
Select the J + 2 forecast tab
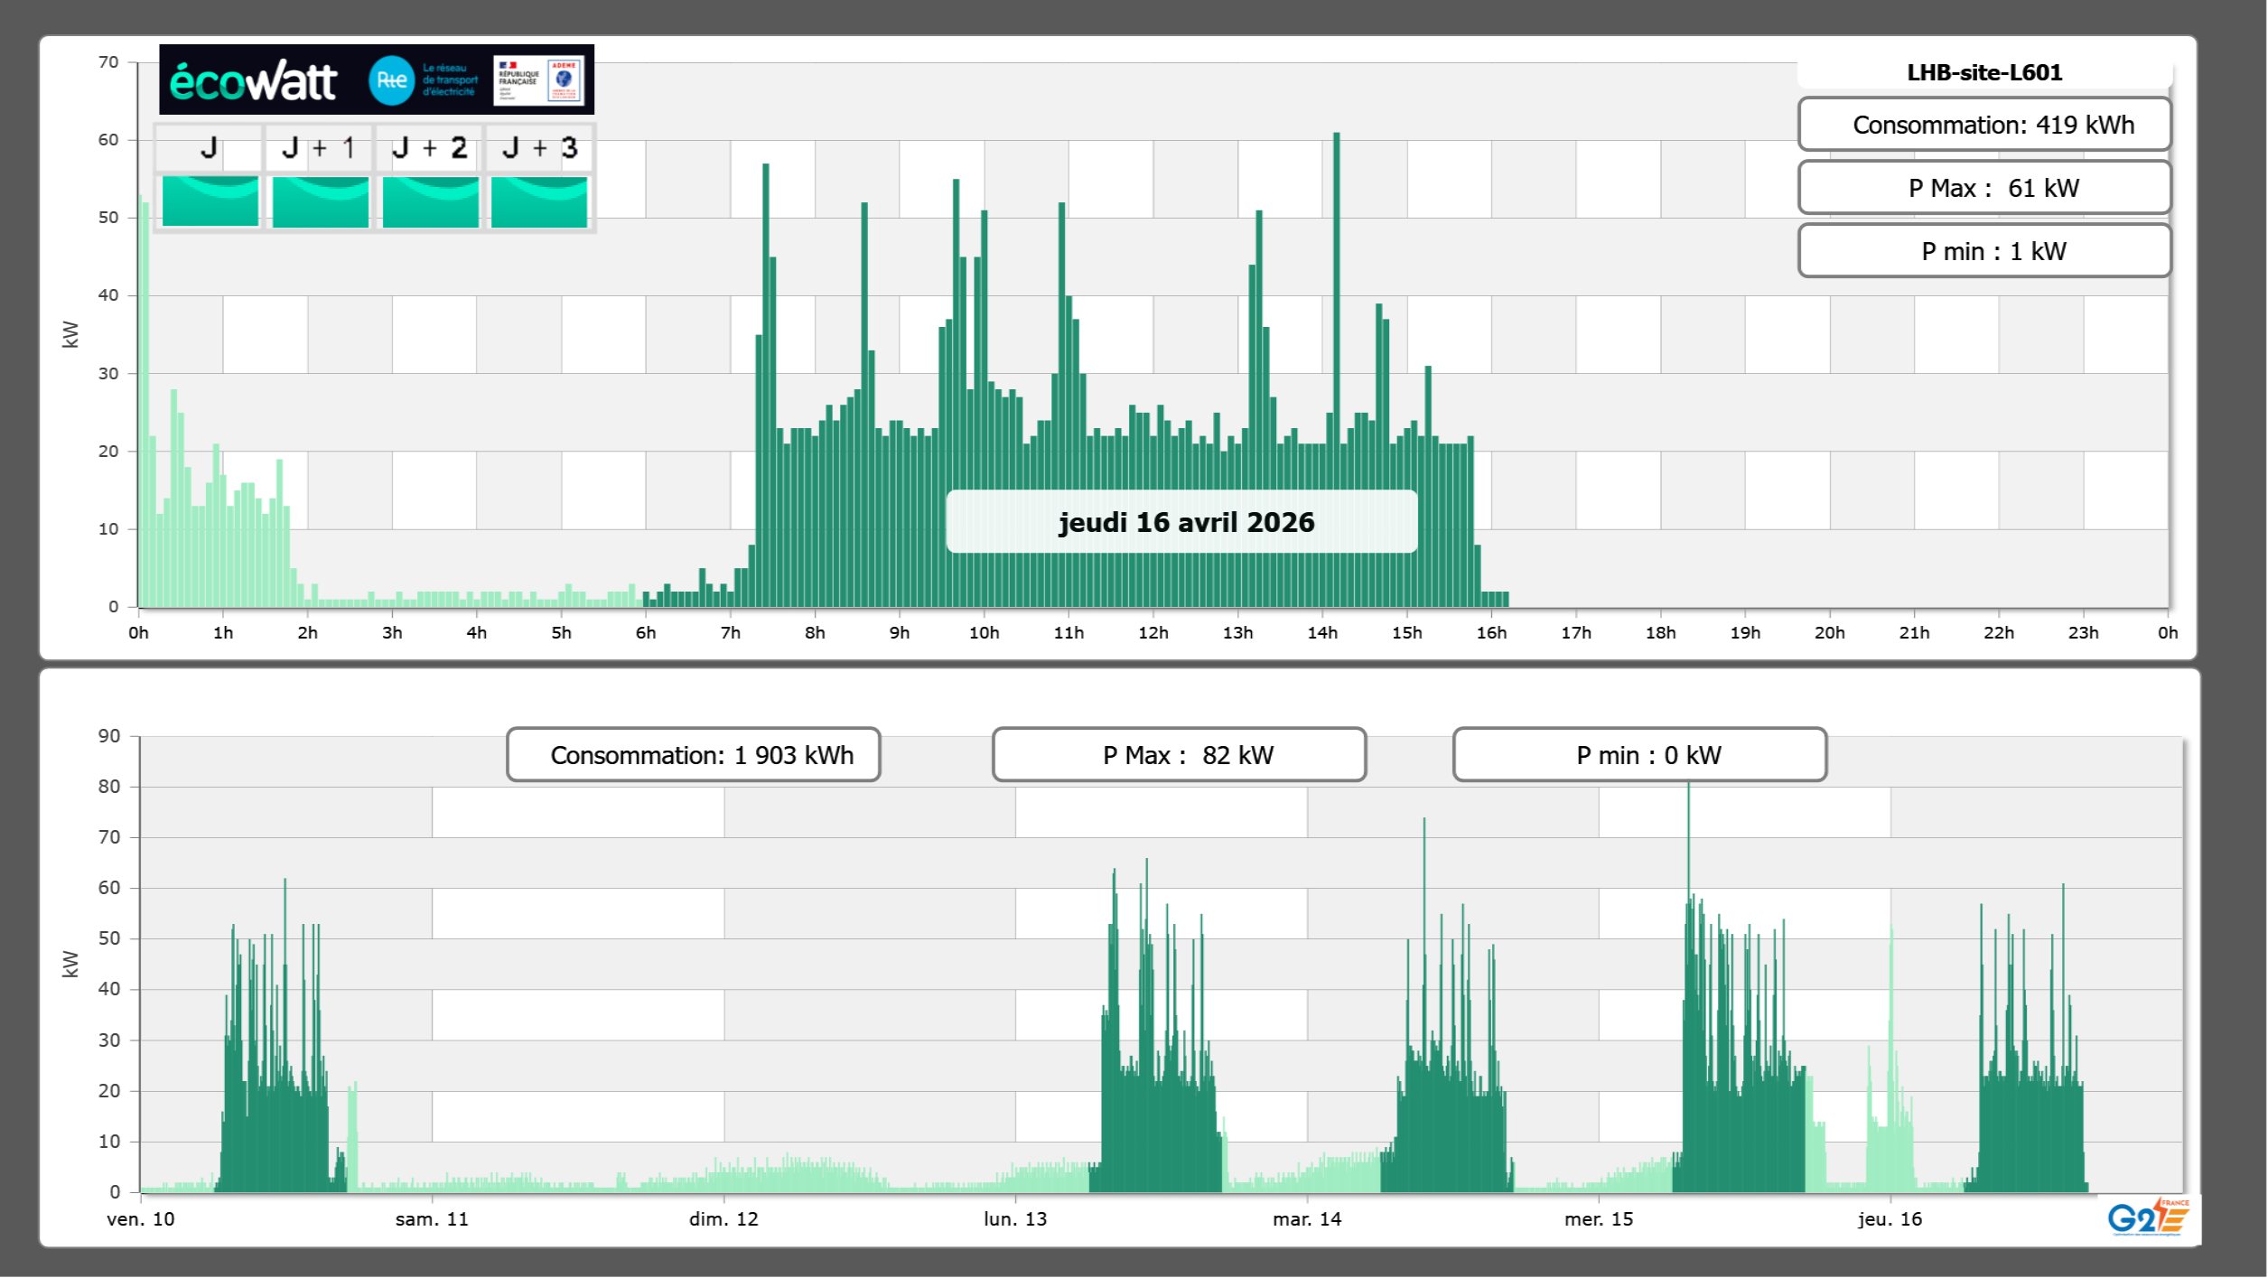430,148
